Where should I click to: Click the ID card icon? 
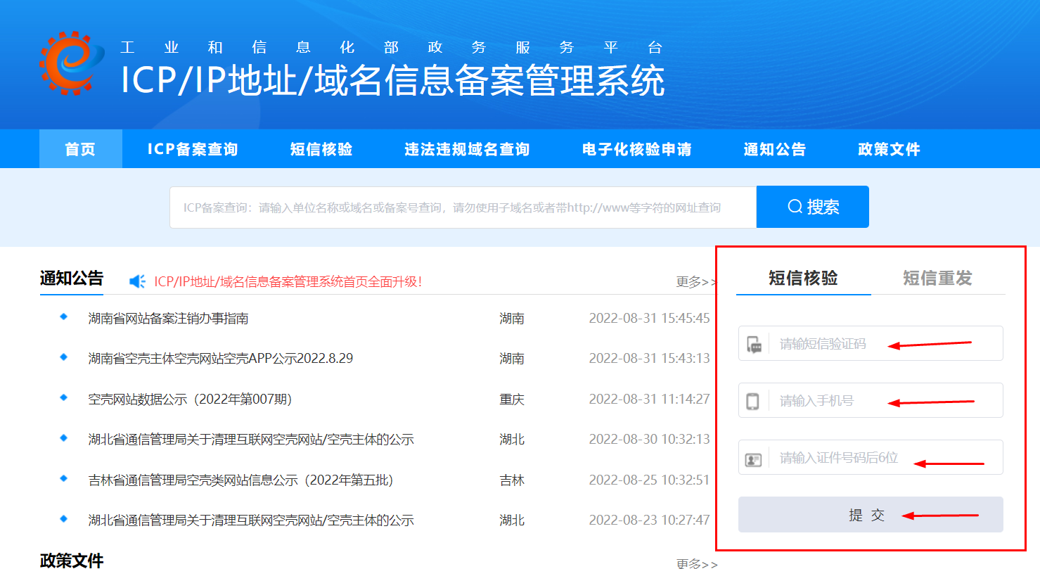coord(754,459)
